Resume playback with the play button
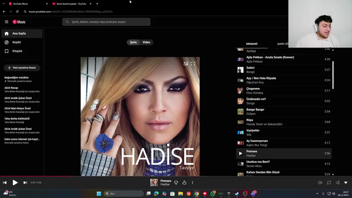352x198 pixels. click(x=15, y=183)
